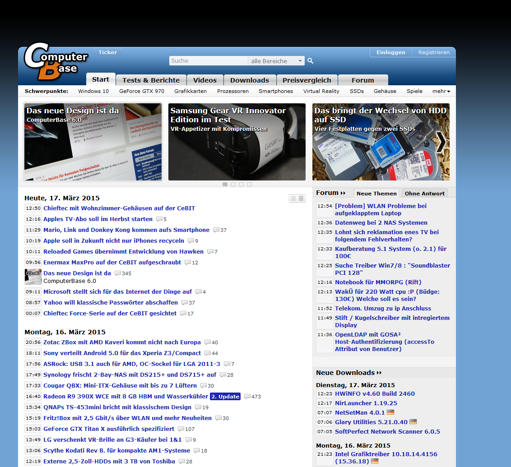Open the Windows 10 topic link

coord(93,91)
